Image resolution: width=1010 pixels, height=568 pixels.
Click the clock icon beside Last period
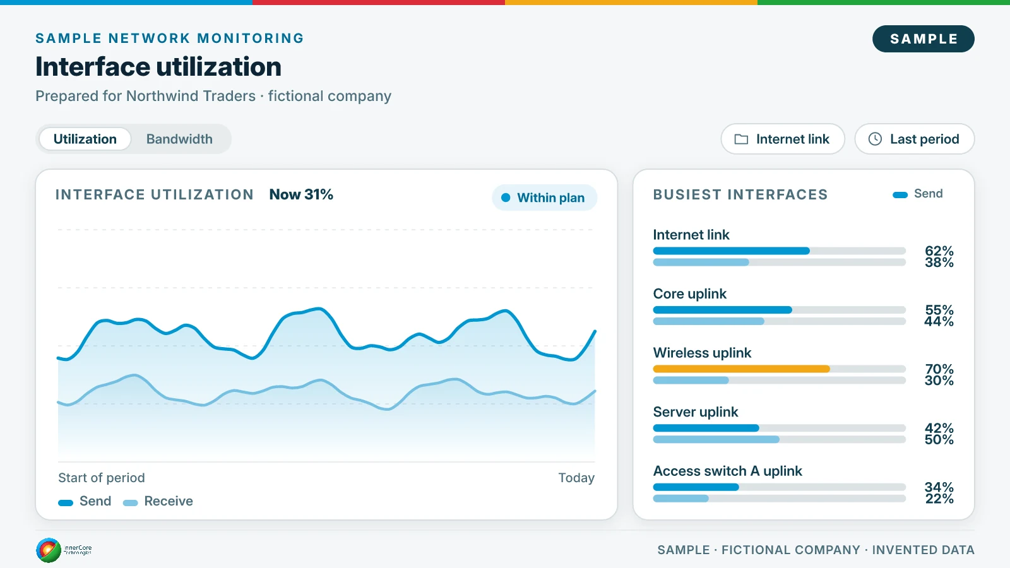(875, 139)
